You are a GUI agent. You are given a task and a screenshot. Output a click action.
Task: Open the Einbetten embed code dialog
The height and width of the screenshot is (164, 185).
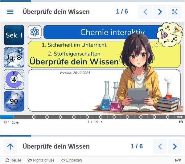click(x=72, y=160)
